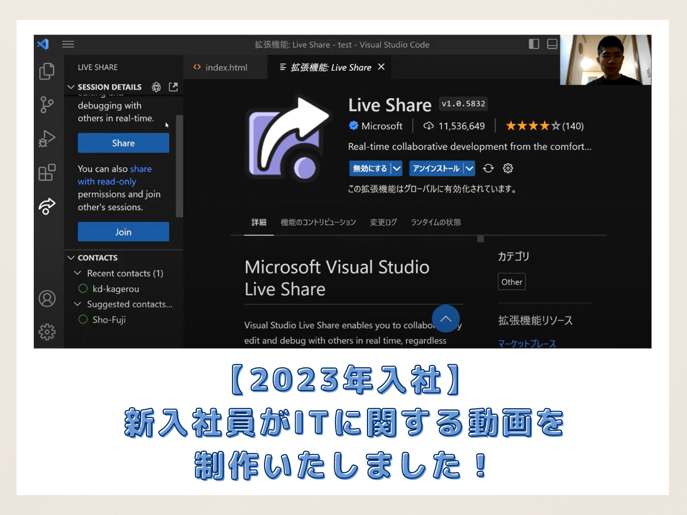Open the Microsoft publisher link
Image resolution: width=687 pixels, height=515 pixels.
[382, 126]
